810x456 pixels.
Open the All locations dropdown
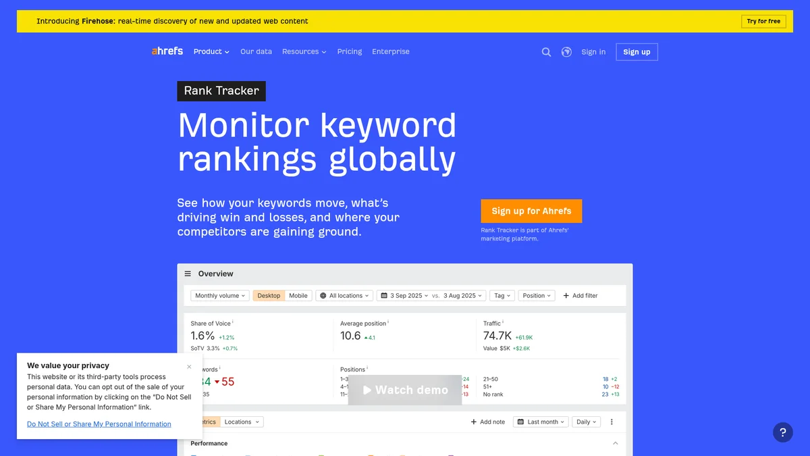click(344, 295)
